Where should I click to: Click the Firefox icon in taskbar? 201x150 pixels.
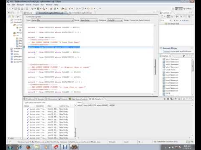coord(28,147)
